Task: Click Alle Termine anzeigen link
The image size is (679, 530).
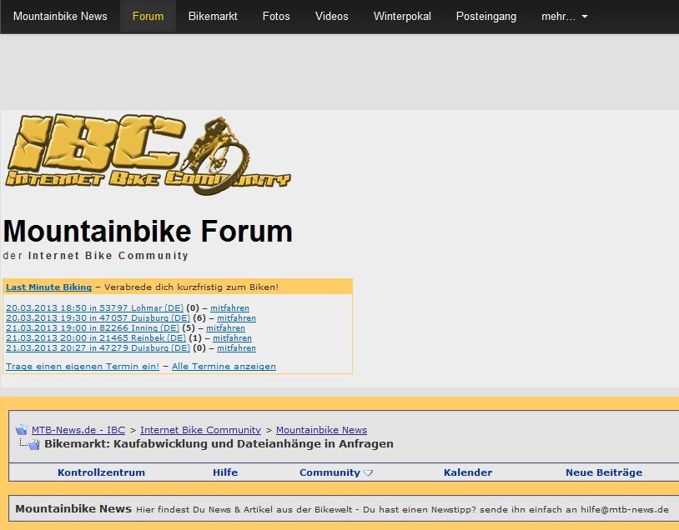Action: coord(224,367)
